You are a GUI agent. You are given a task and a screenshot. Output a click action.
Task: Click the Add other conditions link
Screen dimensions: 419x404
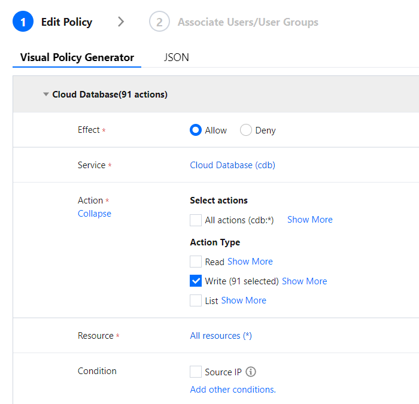(x=232, y=390)
